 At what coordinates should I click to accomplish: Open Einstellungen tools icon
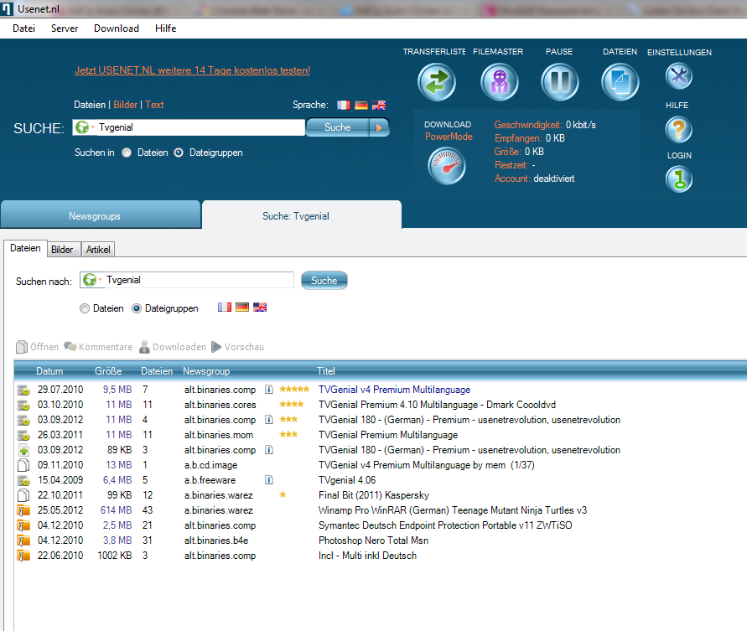679,76
